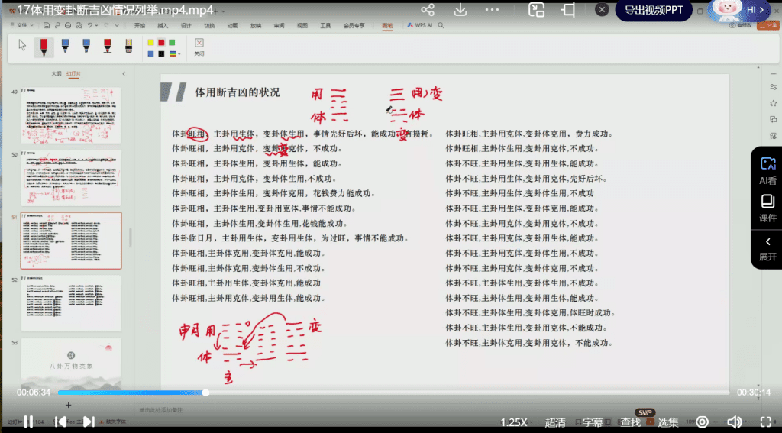
Task: Skip to the next video
Action: coord(89,422)
